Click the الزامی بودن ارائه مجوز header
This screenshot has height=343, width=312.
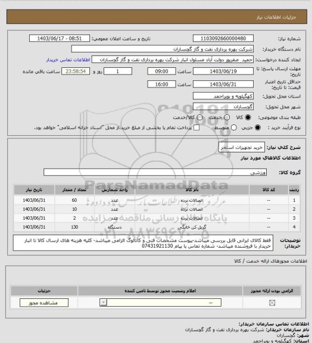coord(272,291)
